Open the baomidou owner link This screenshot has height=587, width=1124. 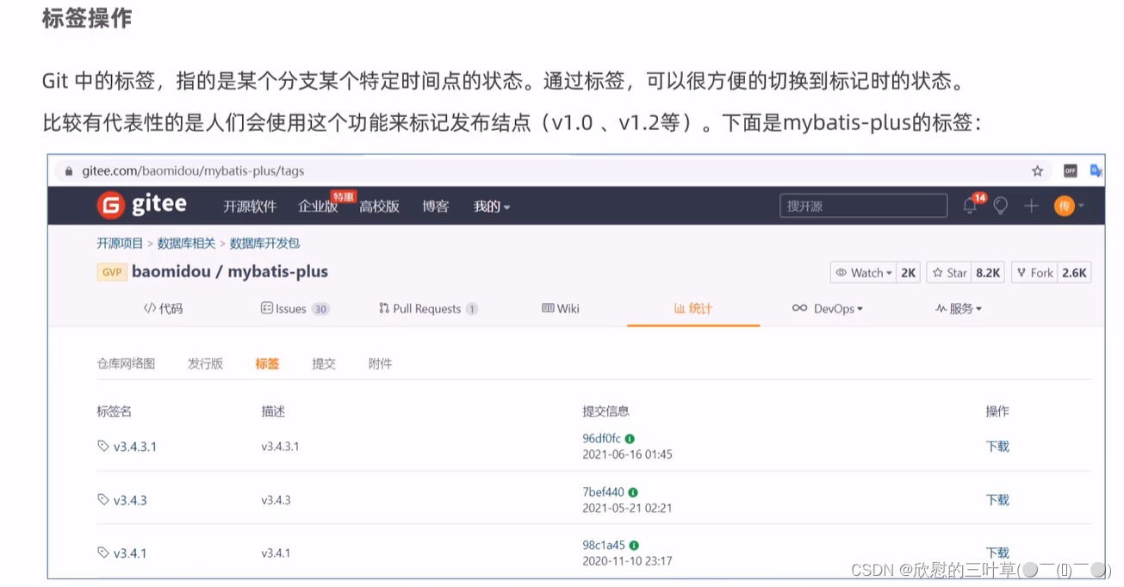(171, 272)
